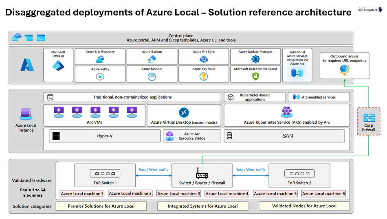The width and height of the screenshot is (387, 219).
Task: Select the Azure Site Recovery cloud icon
Action: 100,59
